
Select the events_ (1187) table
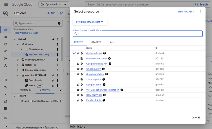coord(36,85)
